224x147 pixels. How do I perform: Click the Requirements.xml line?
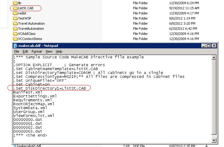click(33, 100)
